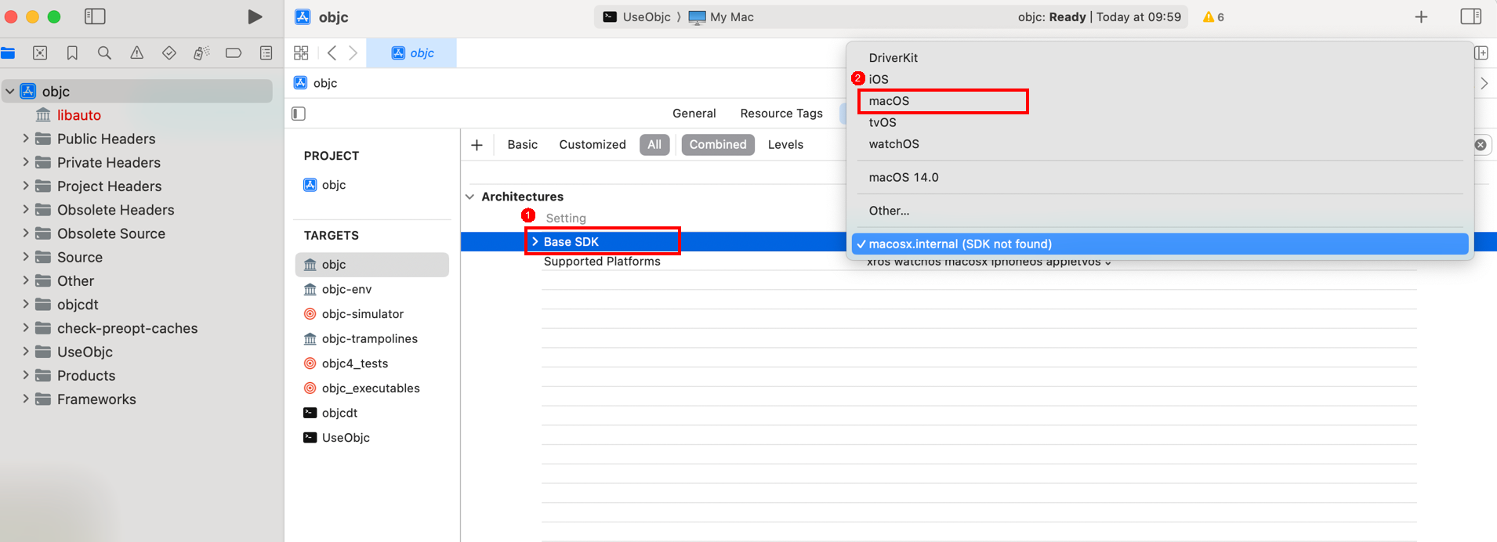This screenshot has height=542, width=1497.
Task: Choose watchOS from the SDK menu
Action: point(893,144)
